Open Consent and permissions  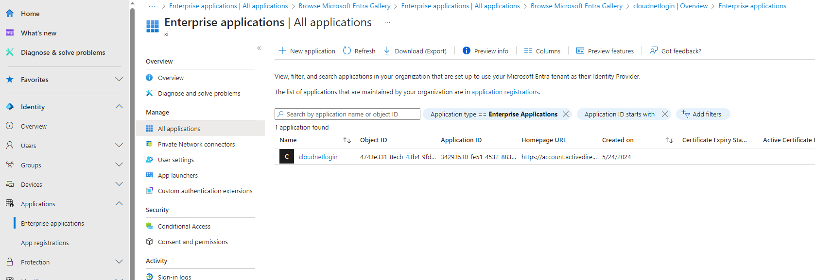193,242
